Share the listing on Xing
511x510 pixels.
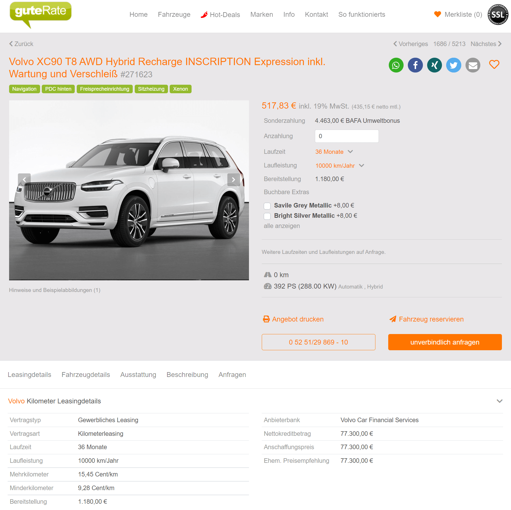coord(435,65)
